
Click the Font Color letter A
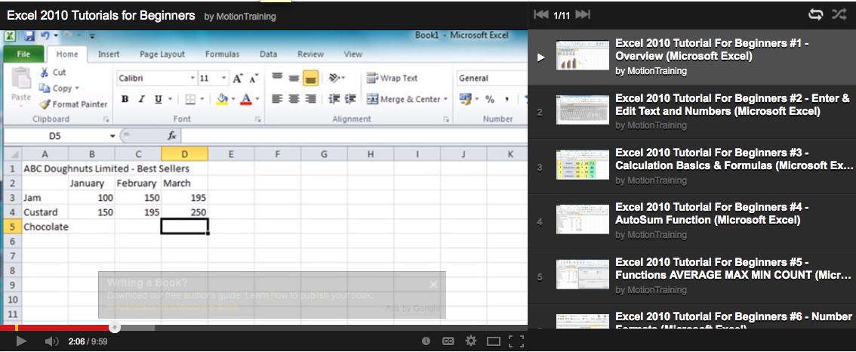coord(245,99)
